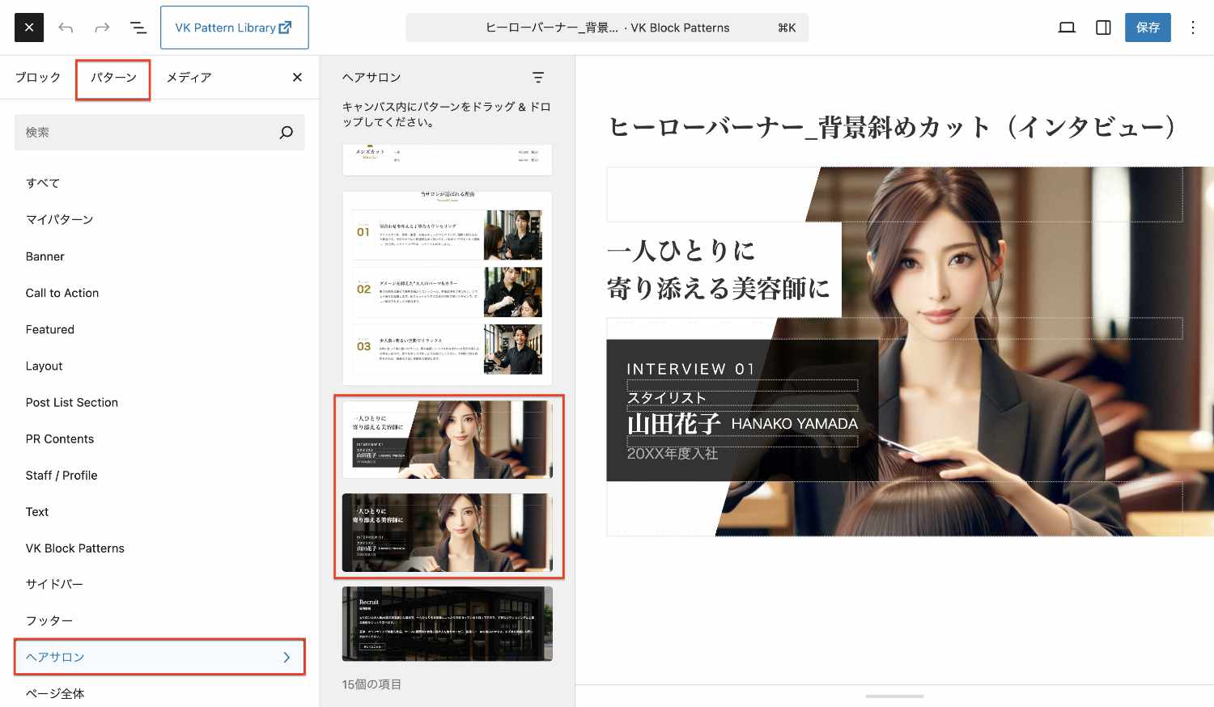Switch to the メディア tab
The height and width of the screenshot is (707, 1214).
click(189, 78)
